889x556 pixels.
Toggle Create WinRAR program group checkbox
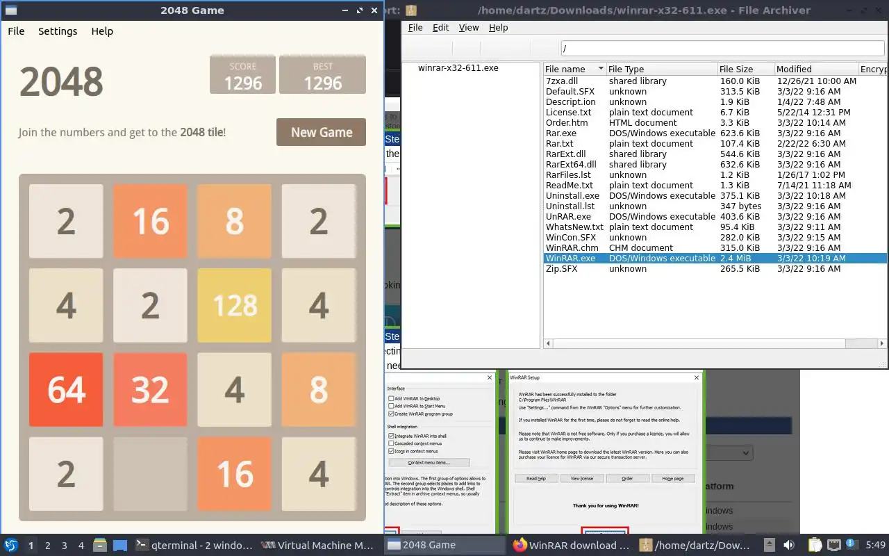(392, 414)
